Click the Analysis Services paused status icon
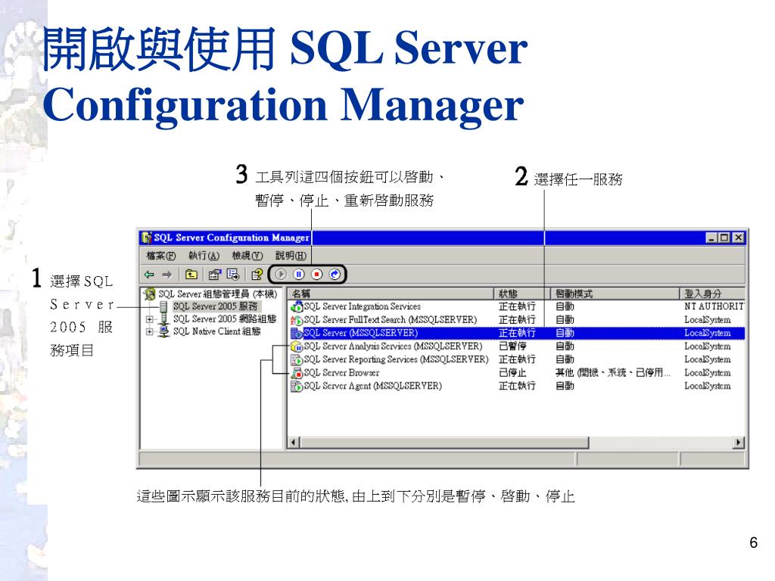 297,346
